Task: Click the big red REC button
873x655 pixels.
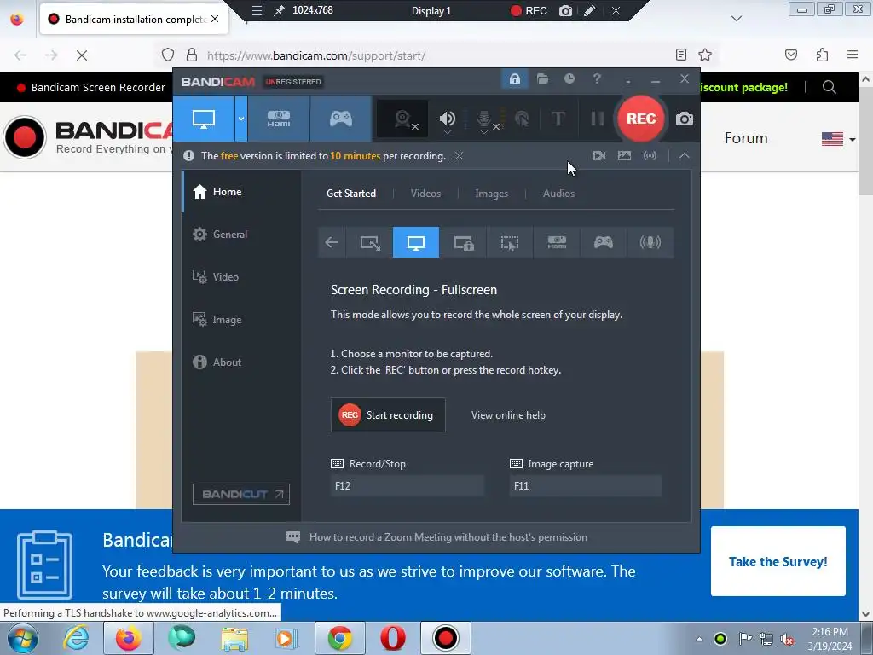Action: coord(641,119)
